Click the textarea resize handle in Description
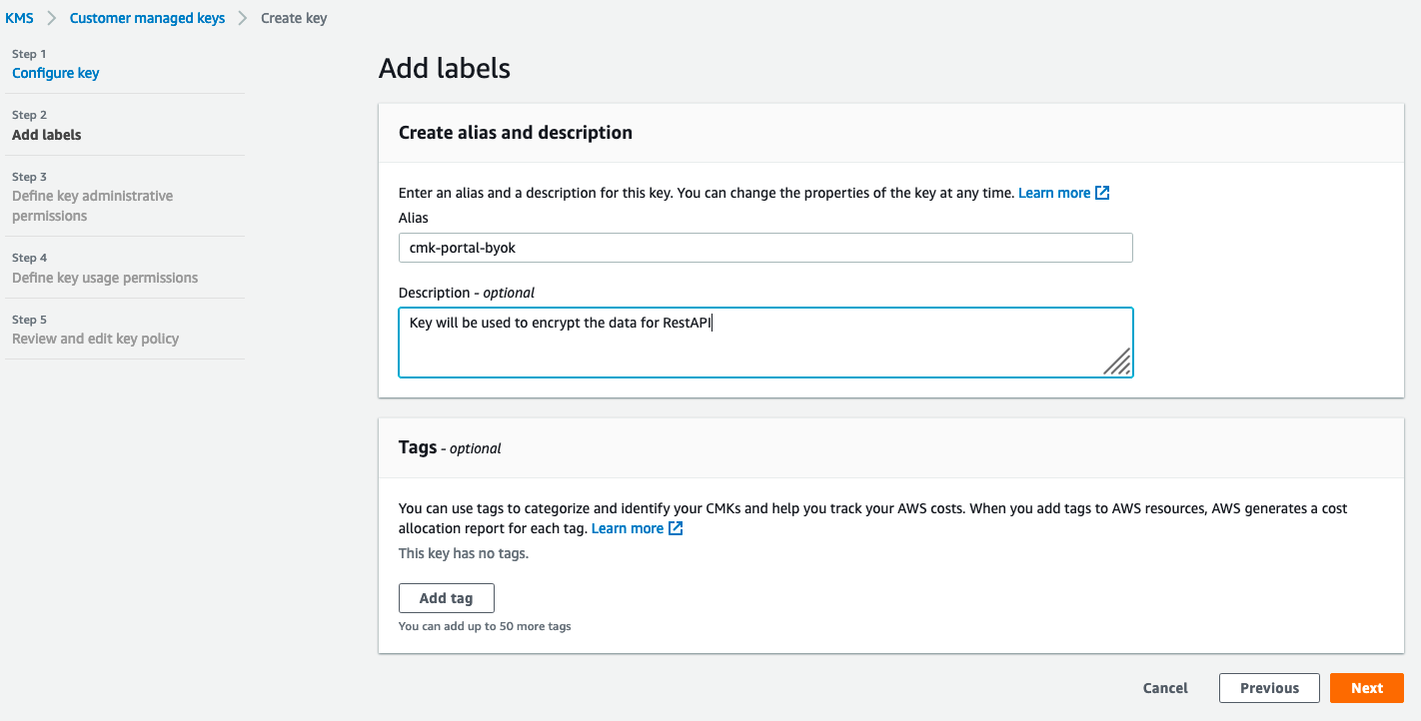Viewport: 1421px width, 721px height. (x=1118, y=362)
